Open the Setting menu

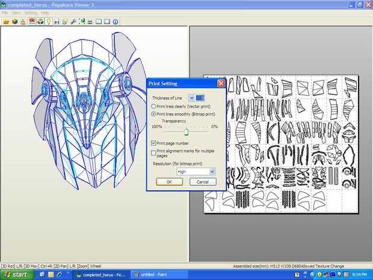point(31,13)
